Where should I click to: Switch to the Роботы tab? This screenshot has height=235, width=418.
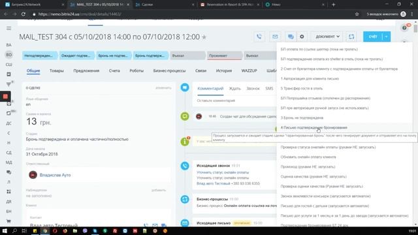coord(137,70)
